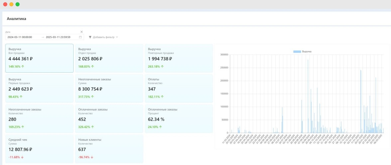The width and height of the screenshot is (391, 165).
Task: Click the green up arrow next to 168.83%
Action: [93, 66]
